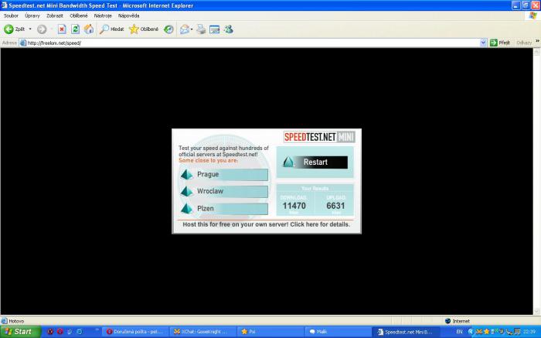This screenshot has width=541, height=338.
Task: Click the Speedtest.net Mini logo
Action: pos(319,137)
